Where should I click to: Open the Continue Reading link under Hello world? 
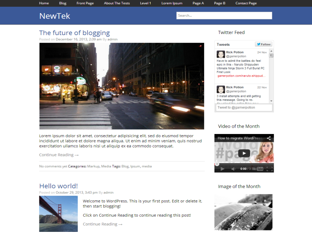tap(102, 224)
